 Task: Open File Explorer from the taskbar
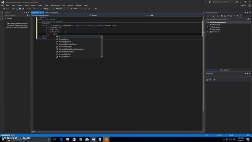pos(68,139)
